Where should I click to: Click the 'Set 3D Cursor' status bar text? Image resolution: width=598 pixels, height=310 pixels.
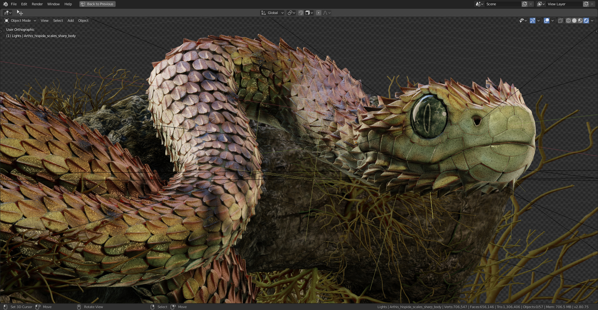click(21, 307)
